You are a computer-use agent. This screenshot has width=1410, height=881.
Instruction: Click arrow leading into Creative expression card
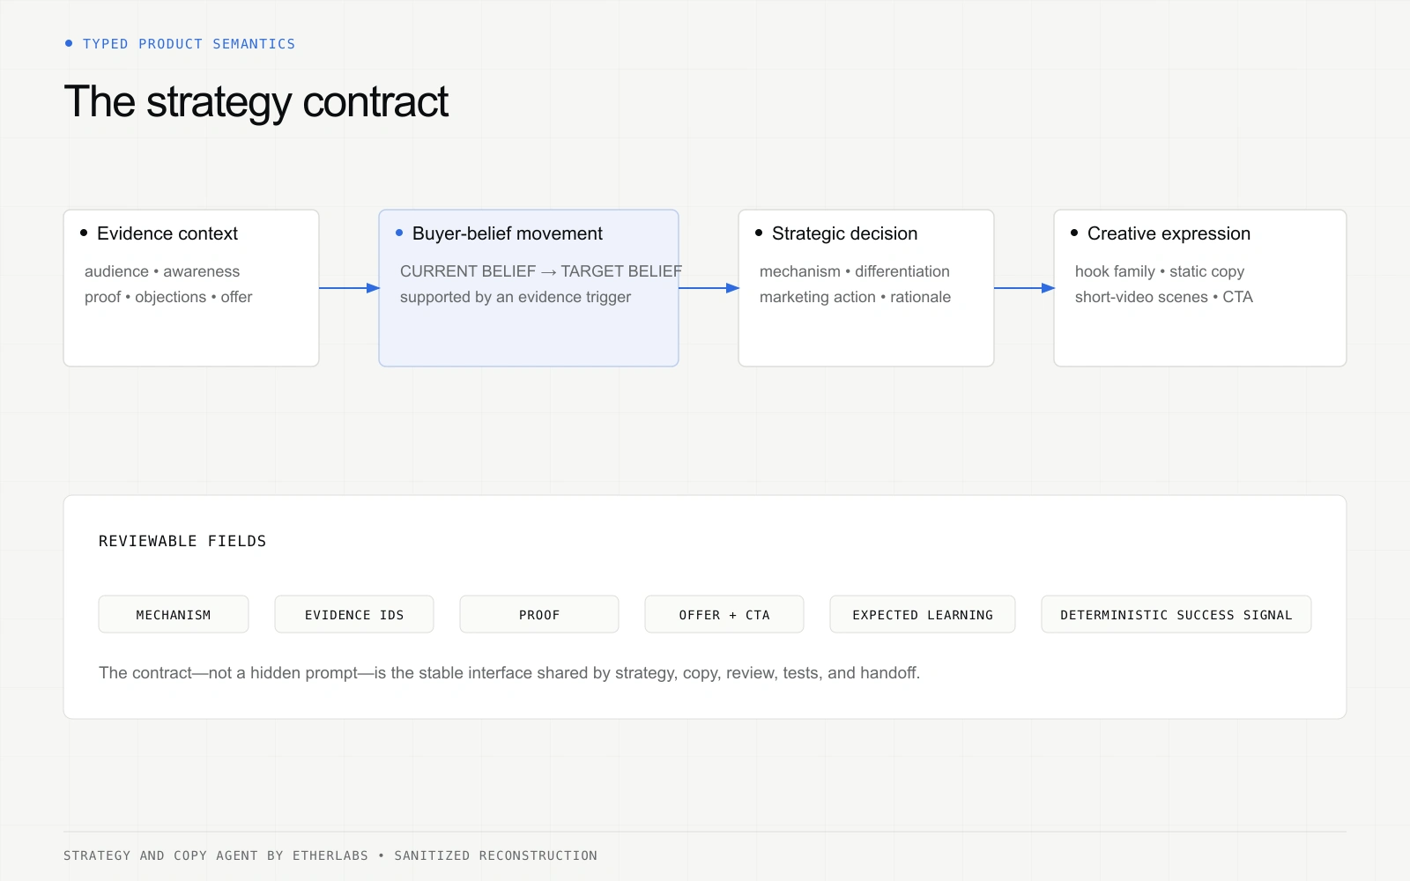click(x=1024, y=288)
